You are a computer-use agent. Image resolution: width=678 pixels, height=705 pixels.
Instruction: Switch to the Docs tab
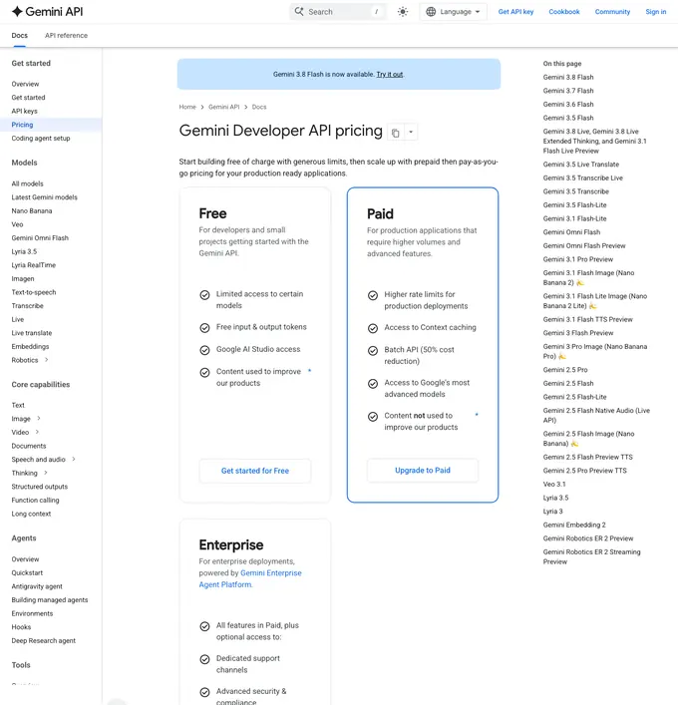(x=19, y=36)
